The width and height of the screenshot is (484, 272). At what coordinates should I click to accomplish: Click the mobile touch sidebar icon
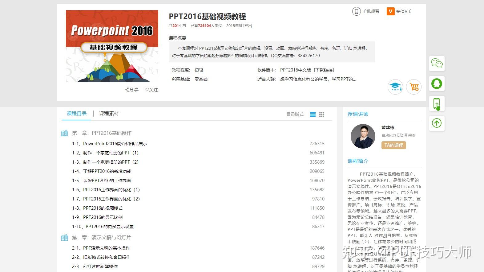point(437,104)
